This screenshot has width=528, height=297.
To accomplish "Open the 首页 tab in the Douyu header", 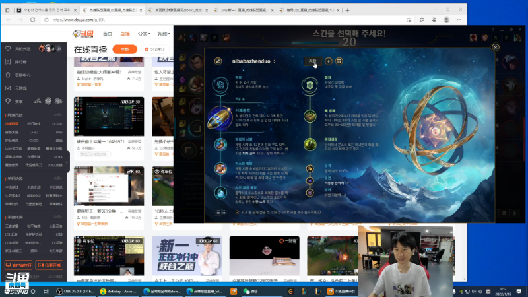I will (x=108, y=34).
